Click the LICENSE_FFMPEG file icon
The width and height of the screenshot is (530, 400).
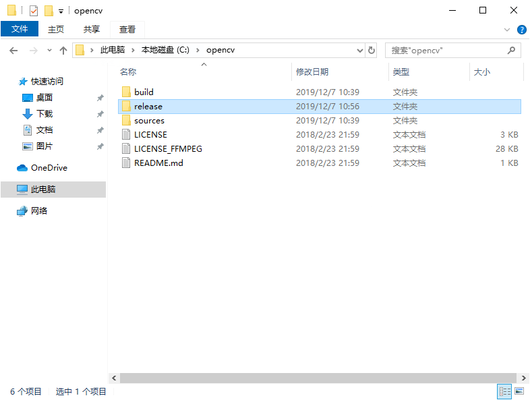click(126, 149)
